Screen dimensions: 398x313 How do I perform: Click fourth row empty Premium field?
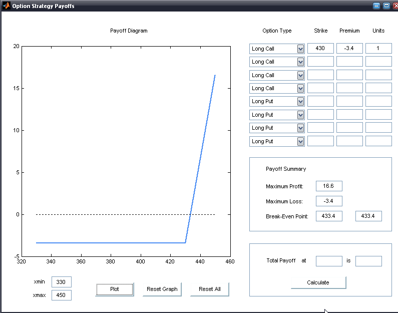click(x=349, y=88)
